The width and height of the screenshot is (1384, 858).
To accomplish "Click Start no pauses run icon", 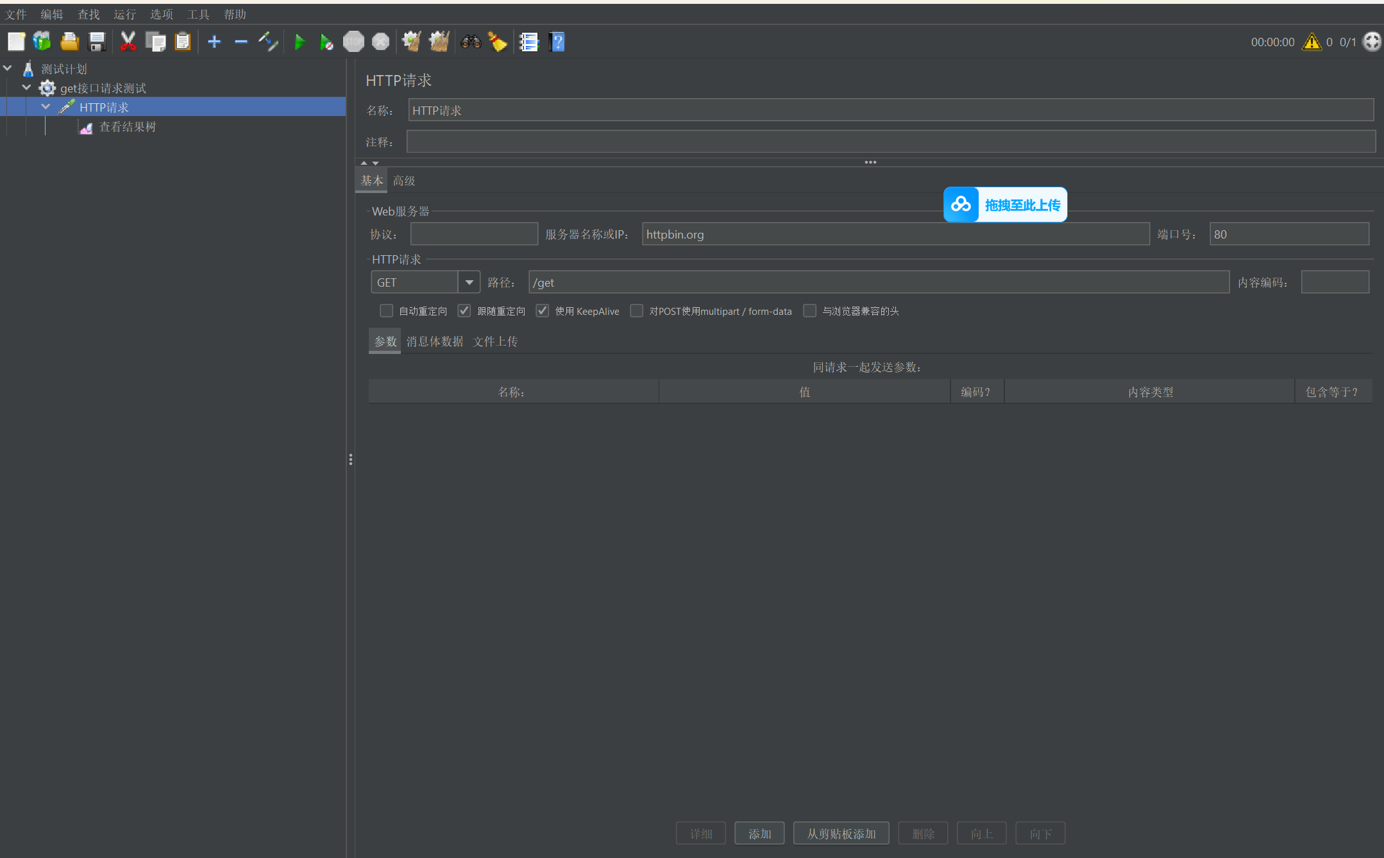I will coord(326,42).
